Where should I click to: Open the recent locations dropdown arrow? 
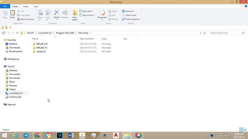point(13,33)
